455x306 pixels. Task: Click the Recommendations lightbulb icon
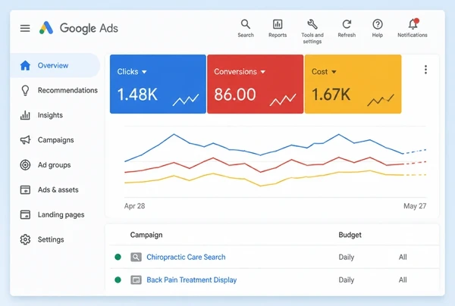(x=25, y=90)
